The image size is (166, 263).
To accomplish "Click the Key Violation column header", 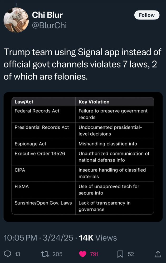I will click(x=94, y=102).
